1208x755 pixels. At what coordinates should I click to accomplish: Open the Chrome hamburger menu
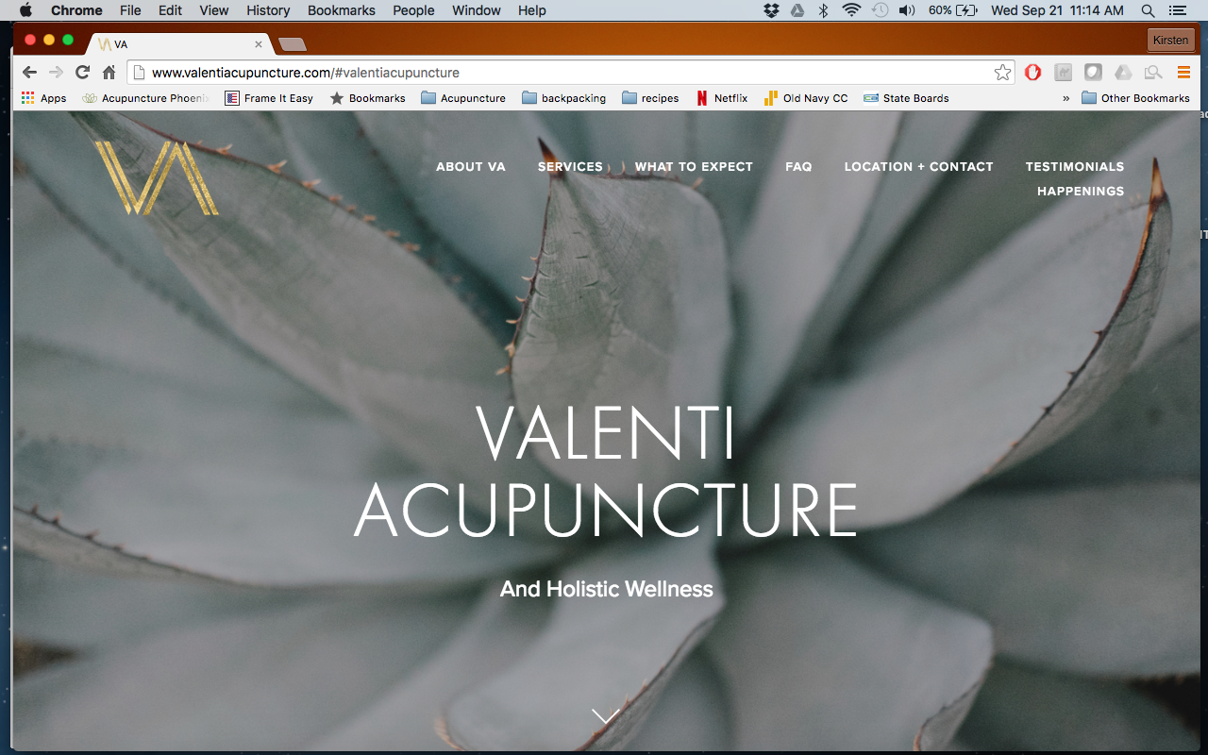coord(1183,73)
